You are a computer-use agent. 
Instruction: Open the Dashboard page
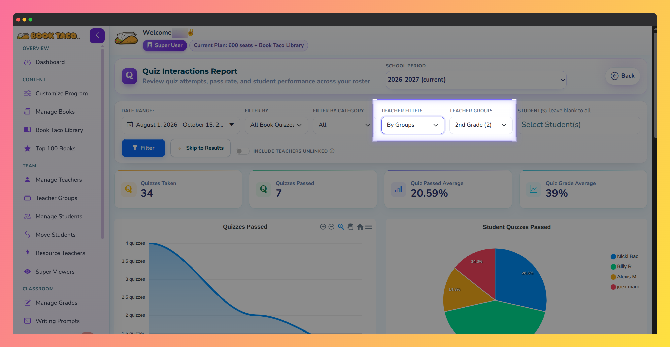click(x=50, y=62)
